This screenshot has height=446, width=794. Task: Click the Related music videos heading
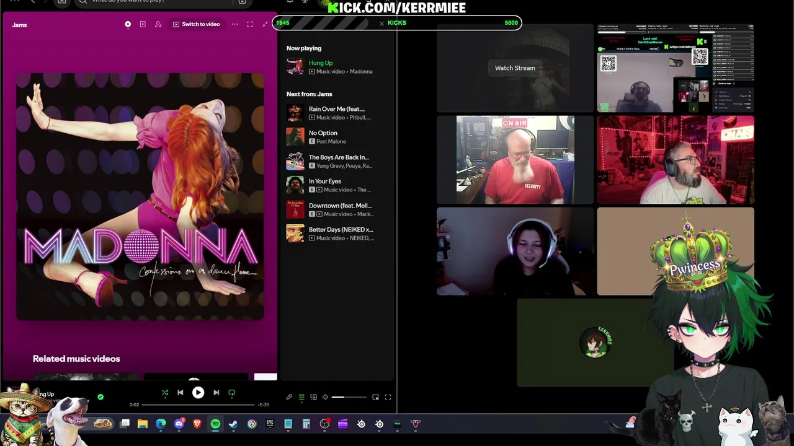[76, 359]
